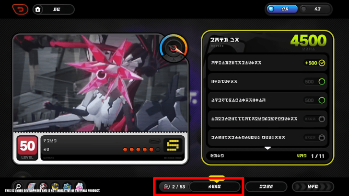Click the magnifier search icon at bottom left
Screen dimensions: 349x196
pyautogui.click(x=18, y=186)
